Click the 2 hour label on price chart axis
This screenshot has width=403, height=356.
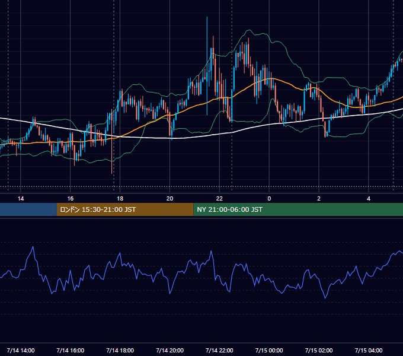319,199
